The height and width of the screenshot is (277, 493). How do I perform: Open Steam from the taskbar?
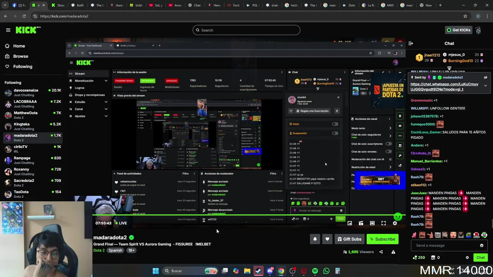[258, 271]
